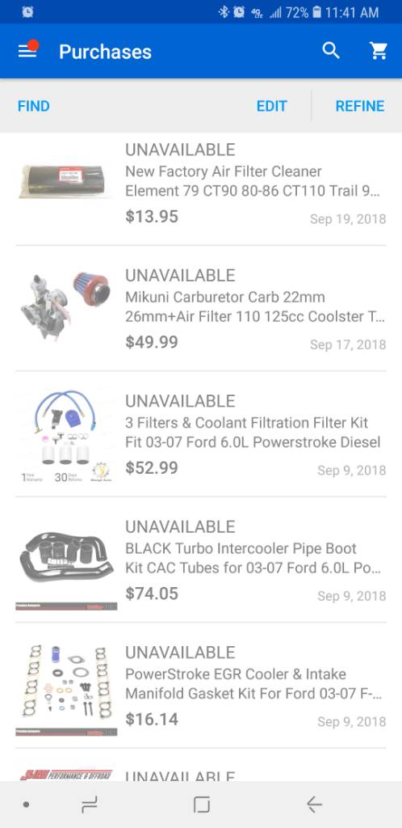Open recent apps navigation icon
The height and width of the screenshot is (828, 402).
(x=90, y=805)
